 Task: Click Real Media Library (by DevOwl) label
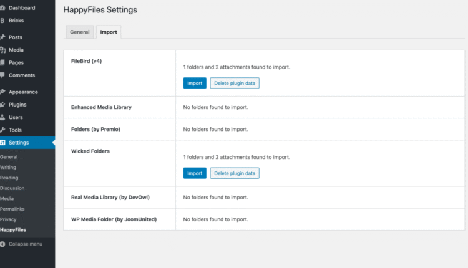point(110,198)
